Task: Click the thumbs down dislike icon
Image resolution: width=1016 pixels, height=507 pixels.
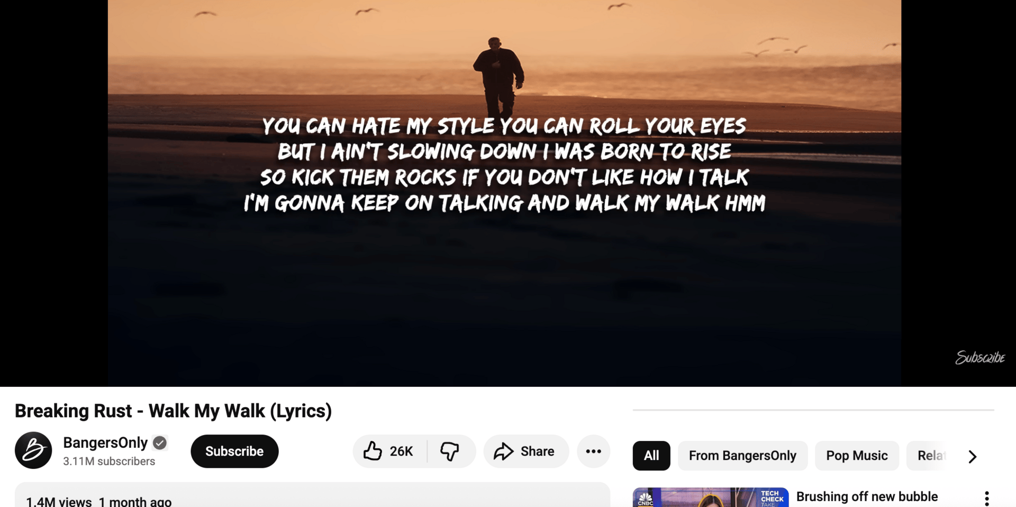Action: (x=450, y=451)
